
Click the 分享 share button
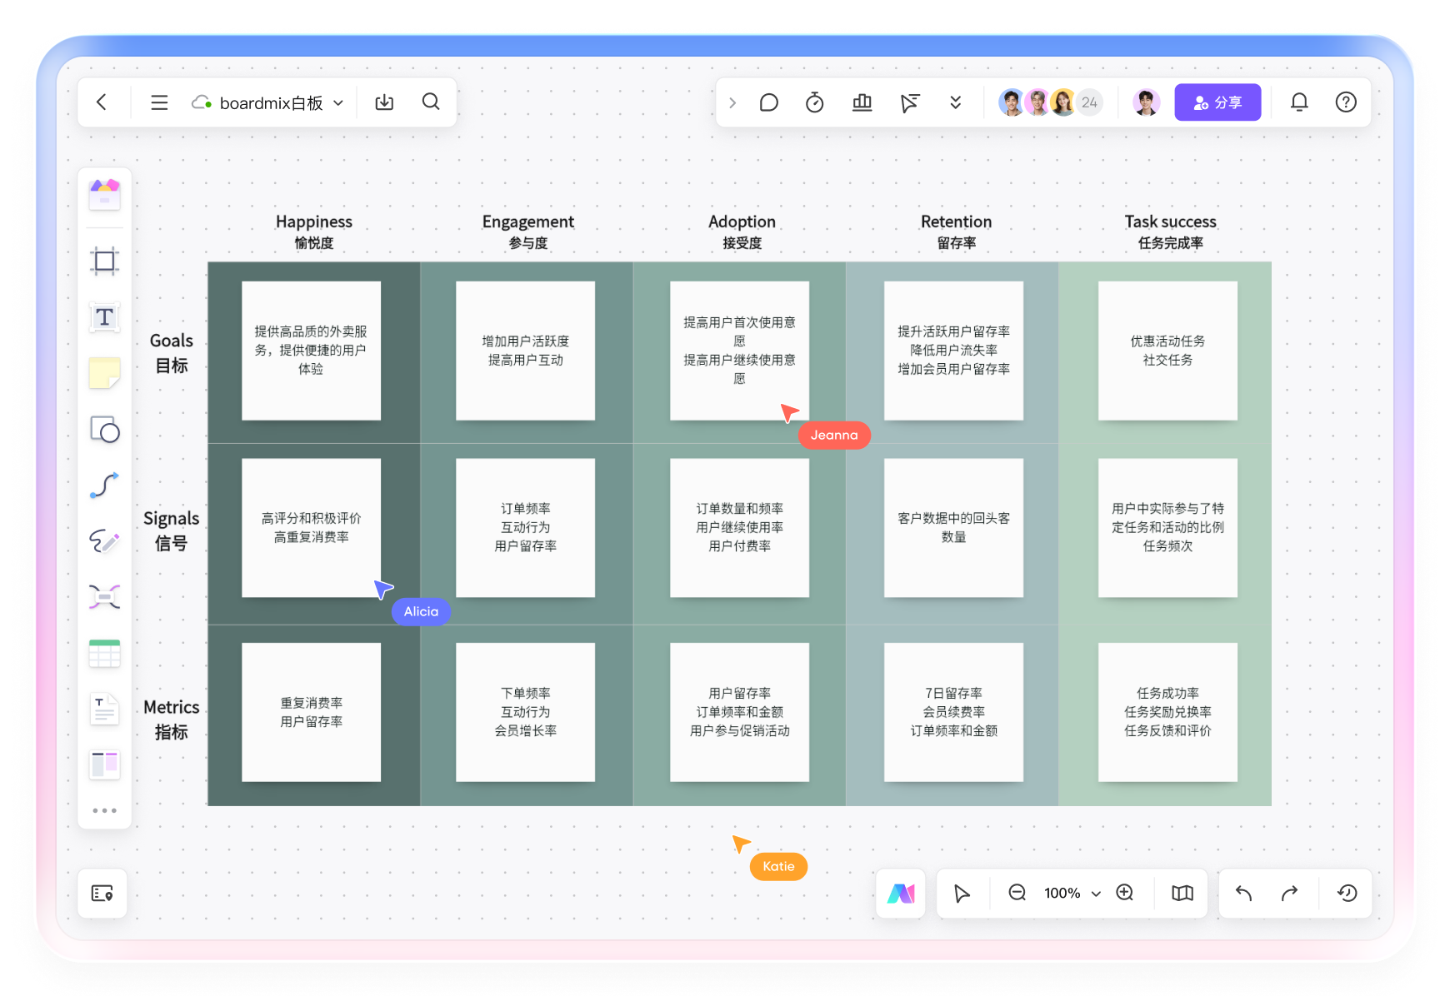click(1217, 102)
